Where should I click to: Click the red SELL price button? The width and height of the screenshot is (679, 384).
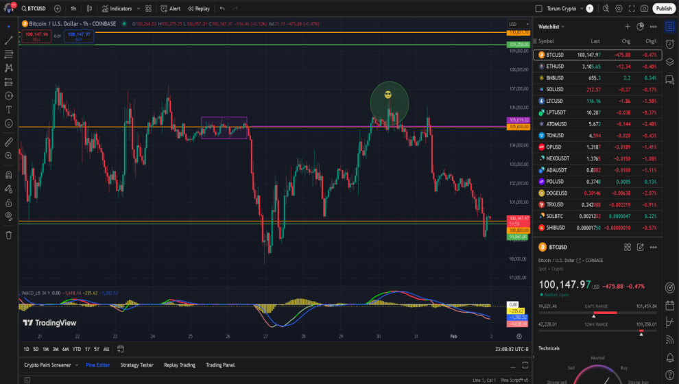pos(36,36)
